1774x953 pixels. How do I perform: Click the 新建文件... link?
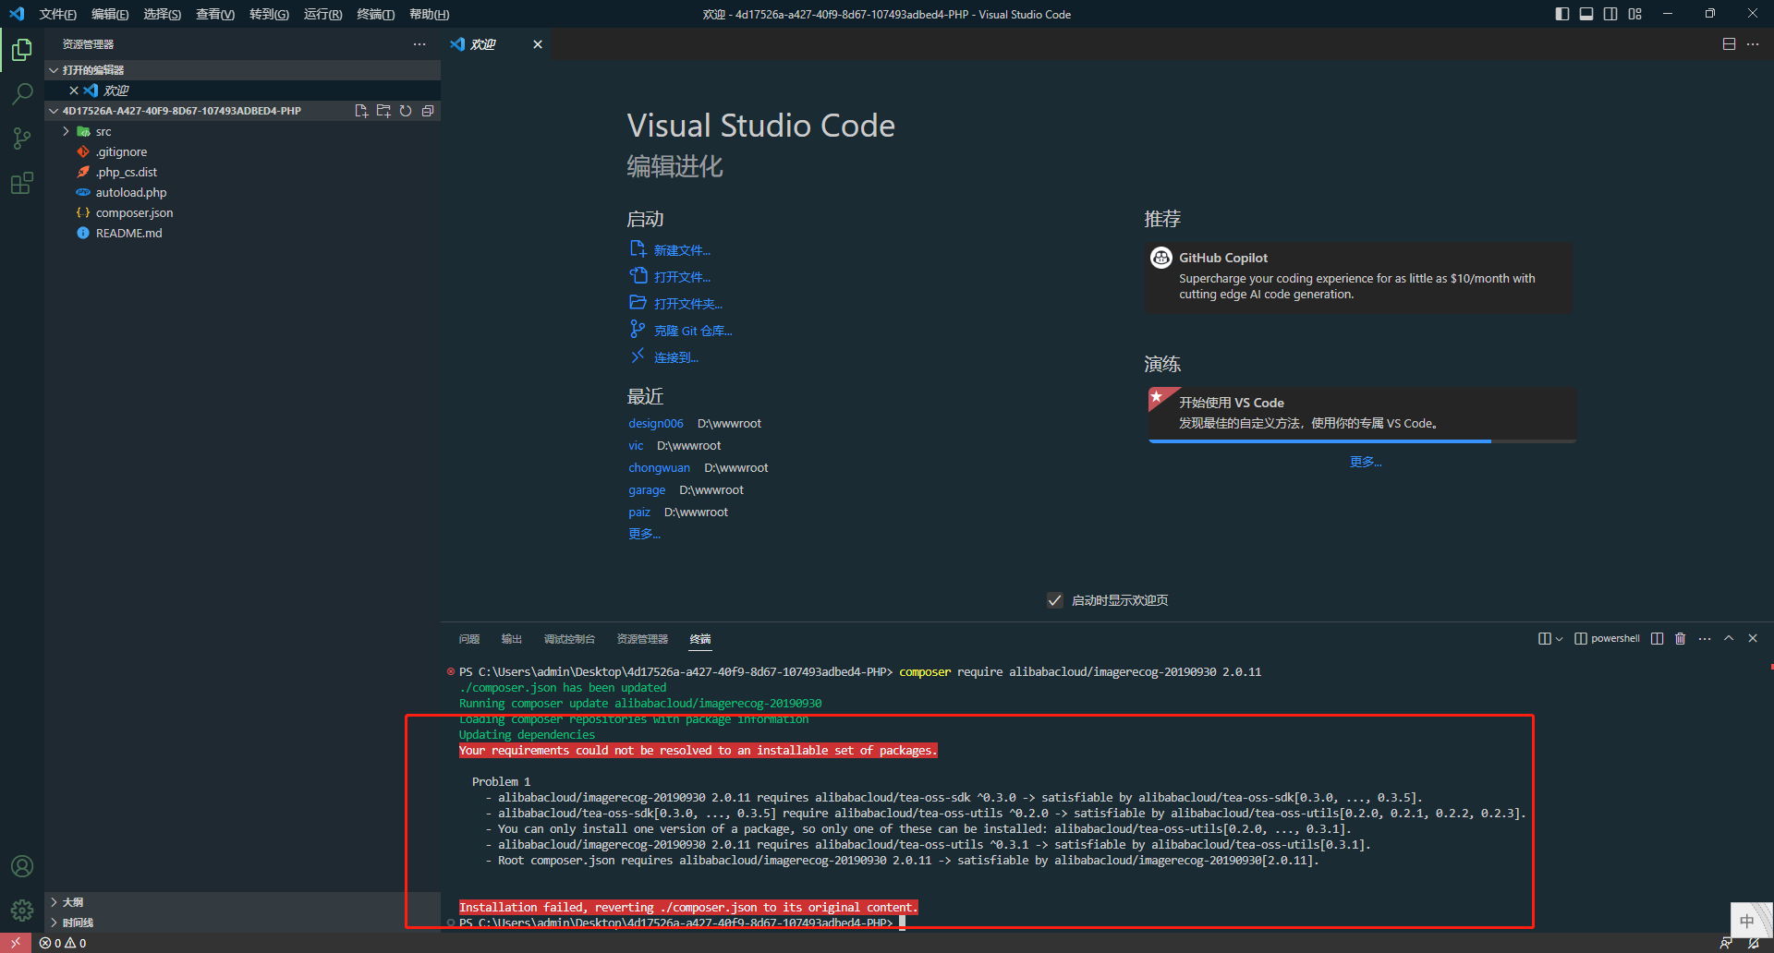pyautogui.click(x=682, y=250)
